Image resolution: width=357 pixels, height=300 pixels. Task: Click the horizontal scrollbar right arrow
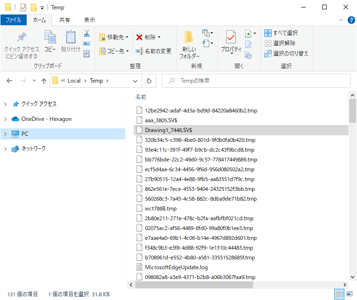click(345, 285)
